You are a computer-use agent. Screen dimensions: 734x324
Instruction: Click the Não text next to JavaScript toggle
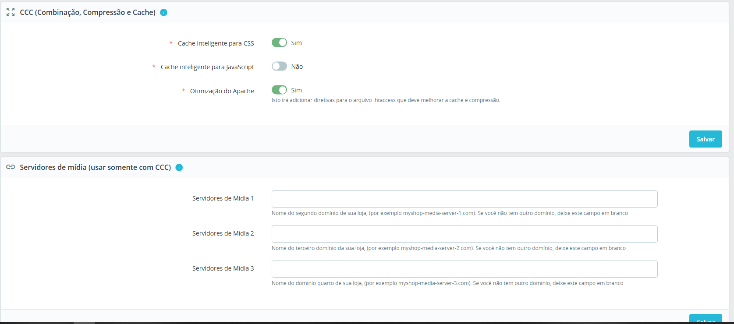297,67
